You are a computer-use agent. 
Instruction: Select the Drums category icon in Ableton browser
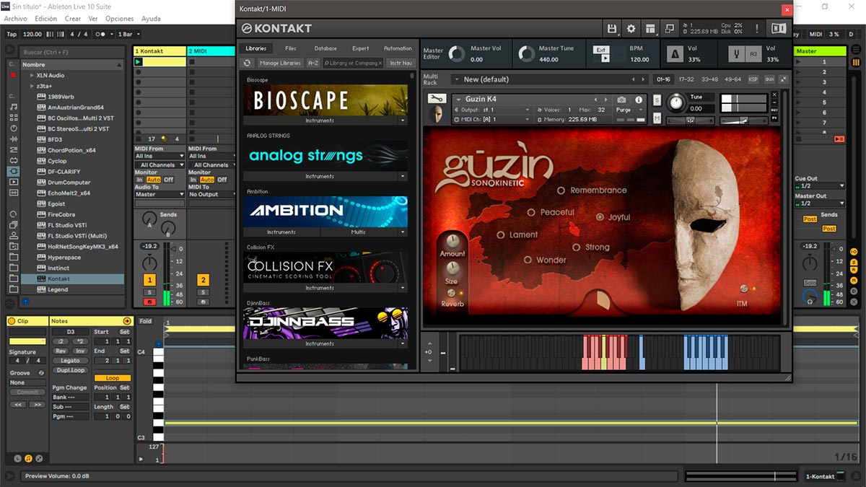14,118
